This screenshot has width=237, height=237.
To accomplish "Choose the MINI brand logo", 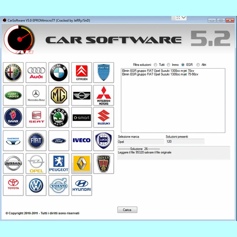I will click(x=82, y=95).
